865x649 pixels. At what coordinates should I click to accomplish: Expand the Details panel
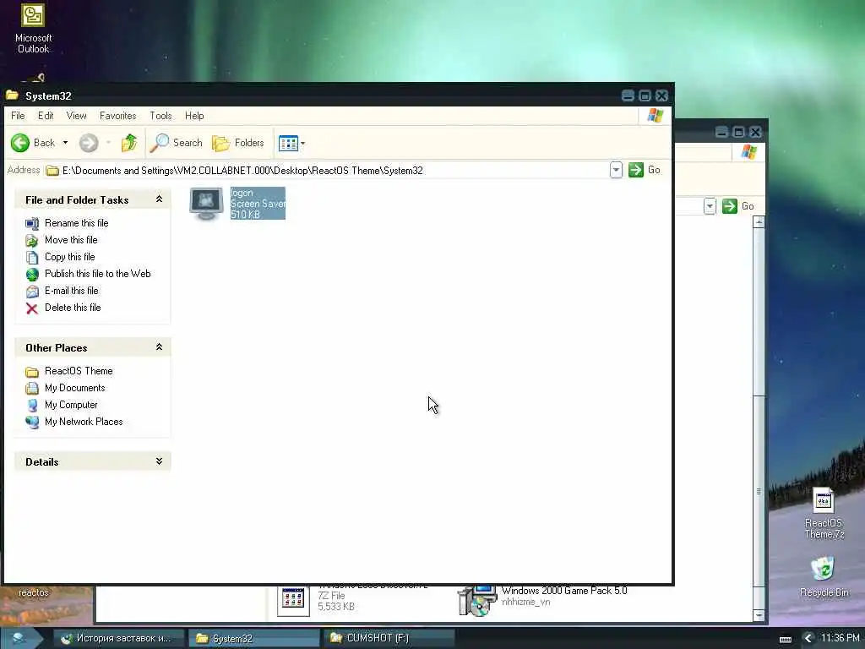tap(159, 461)
